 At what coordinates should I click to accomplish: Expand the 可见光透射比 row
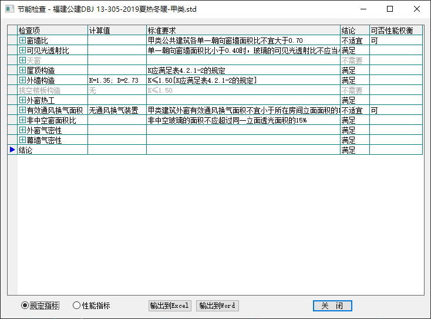(x=22, y=50)
